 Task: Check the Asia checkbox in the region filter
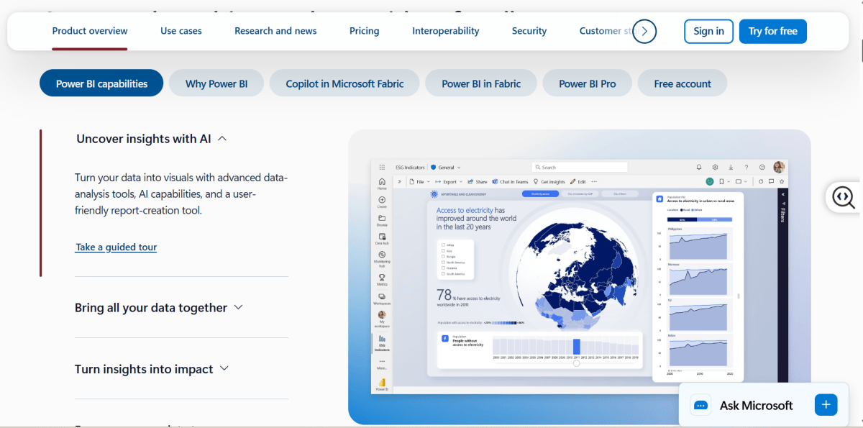(443, 250)
